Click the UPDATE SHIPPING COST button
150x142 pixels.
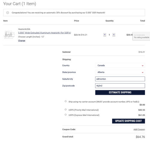tap(128, 121)
